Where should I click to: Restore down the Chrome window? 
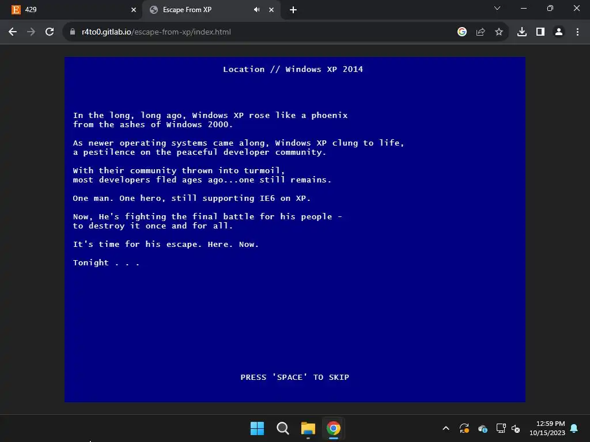[550, 8]
